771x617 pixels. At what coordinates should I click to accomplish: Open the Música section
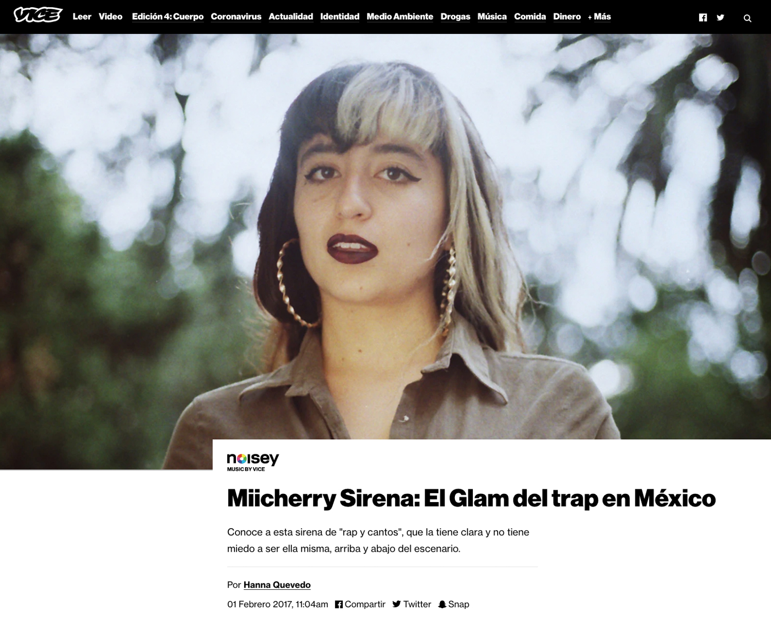point(492,16)
